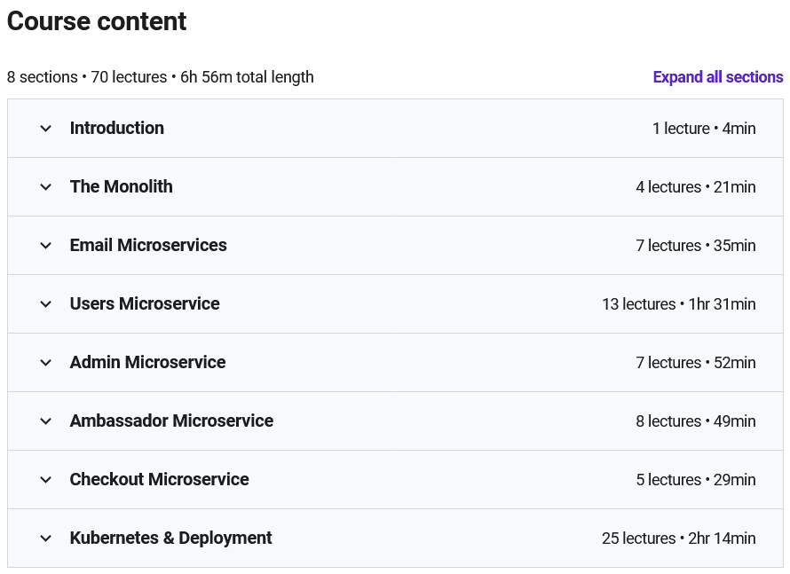Click the chevron arrow beside Ambassador Microservice
Image resolution: width=790 pixels, height=574 pixels.
pos(46,421)
